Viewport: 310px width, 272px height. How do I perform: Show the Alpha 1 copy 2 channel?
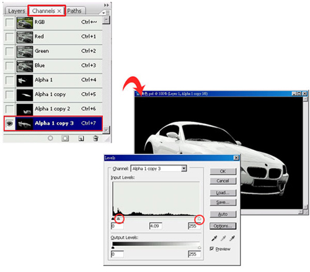click(9, 109)
